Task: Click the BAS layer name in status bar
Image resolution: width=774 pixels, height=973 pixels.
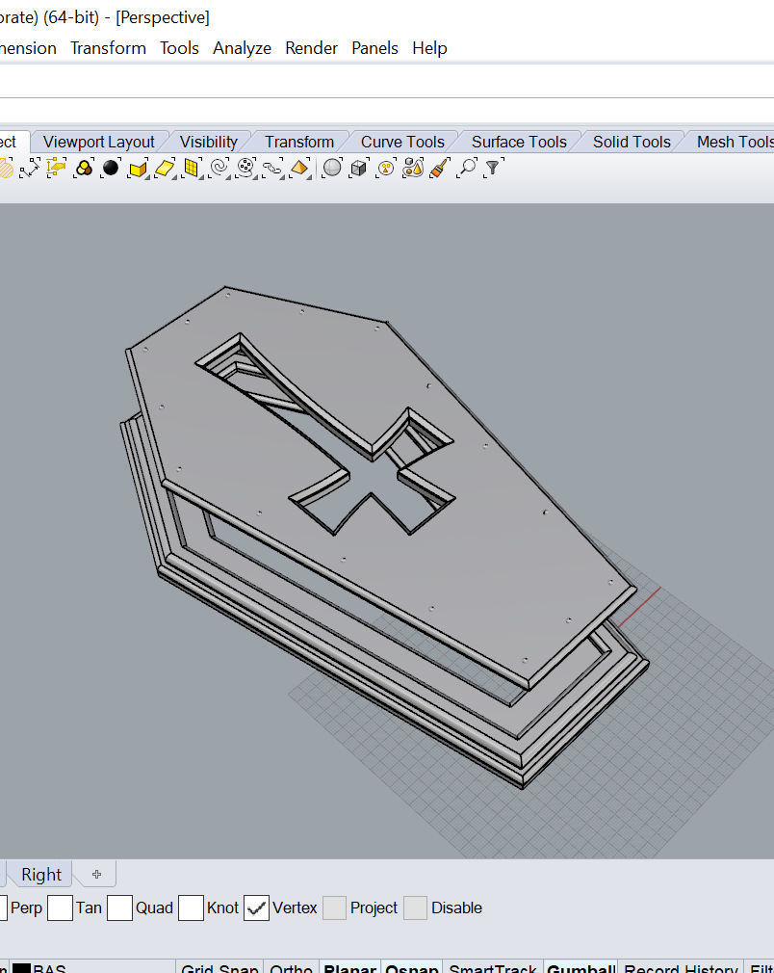Action: point(49,968)
